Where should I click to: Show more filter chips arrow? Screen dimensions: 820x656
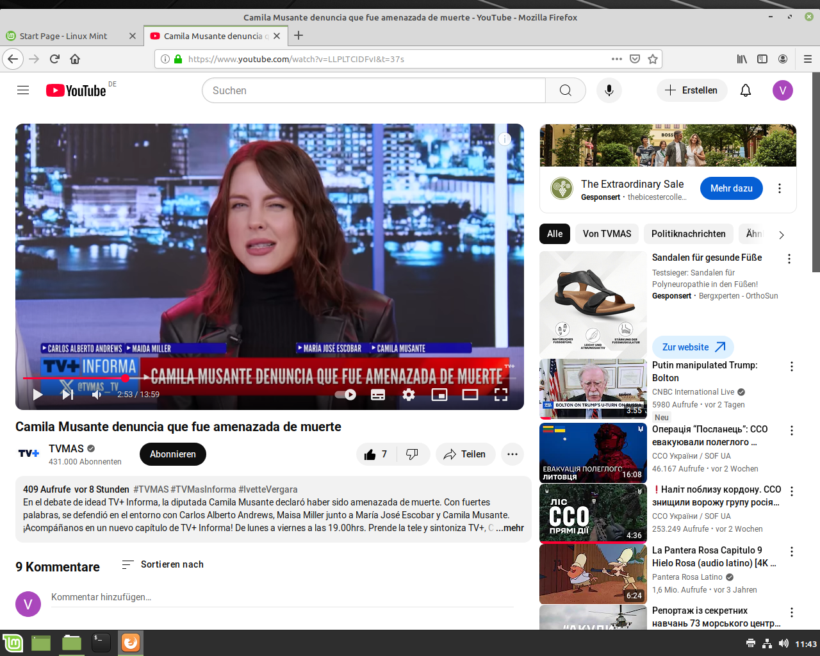[x=782, y=235]
